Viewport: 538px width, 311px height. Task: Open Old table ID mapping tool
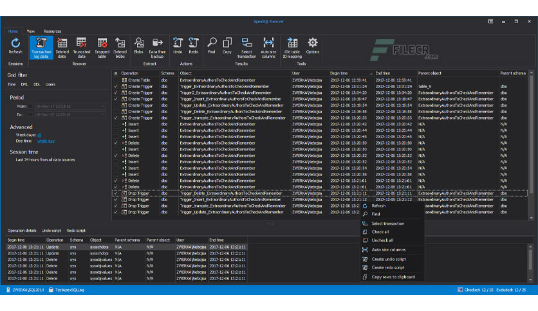pyautogui.click(x=292, y=48)
